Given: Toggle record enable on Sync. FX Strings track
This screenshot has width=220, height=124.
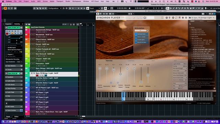Looking at the screenshot, I should pyautogui.click(x=37, y=75).
